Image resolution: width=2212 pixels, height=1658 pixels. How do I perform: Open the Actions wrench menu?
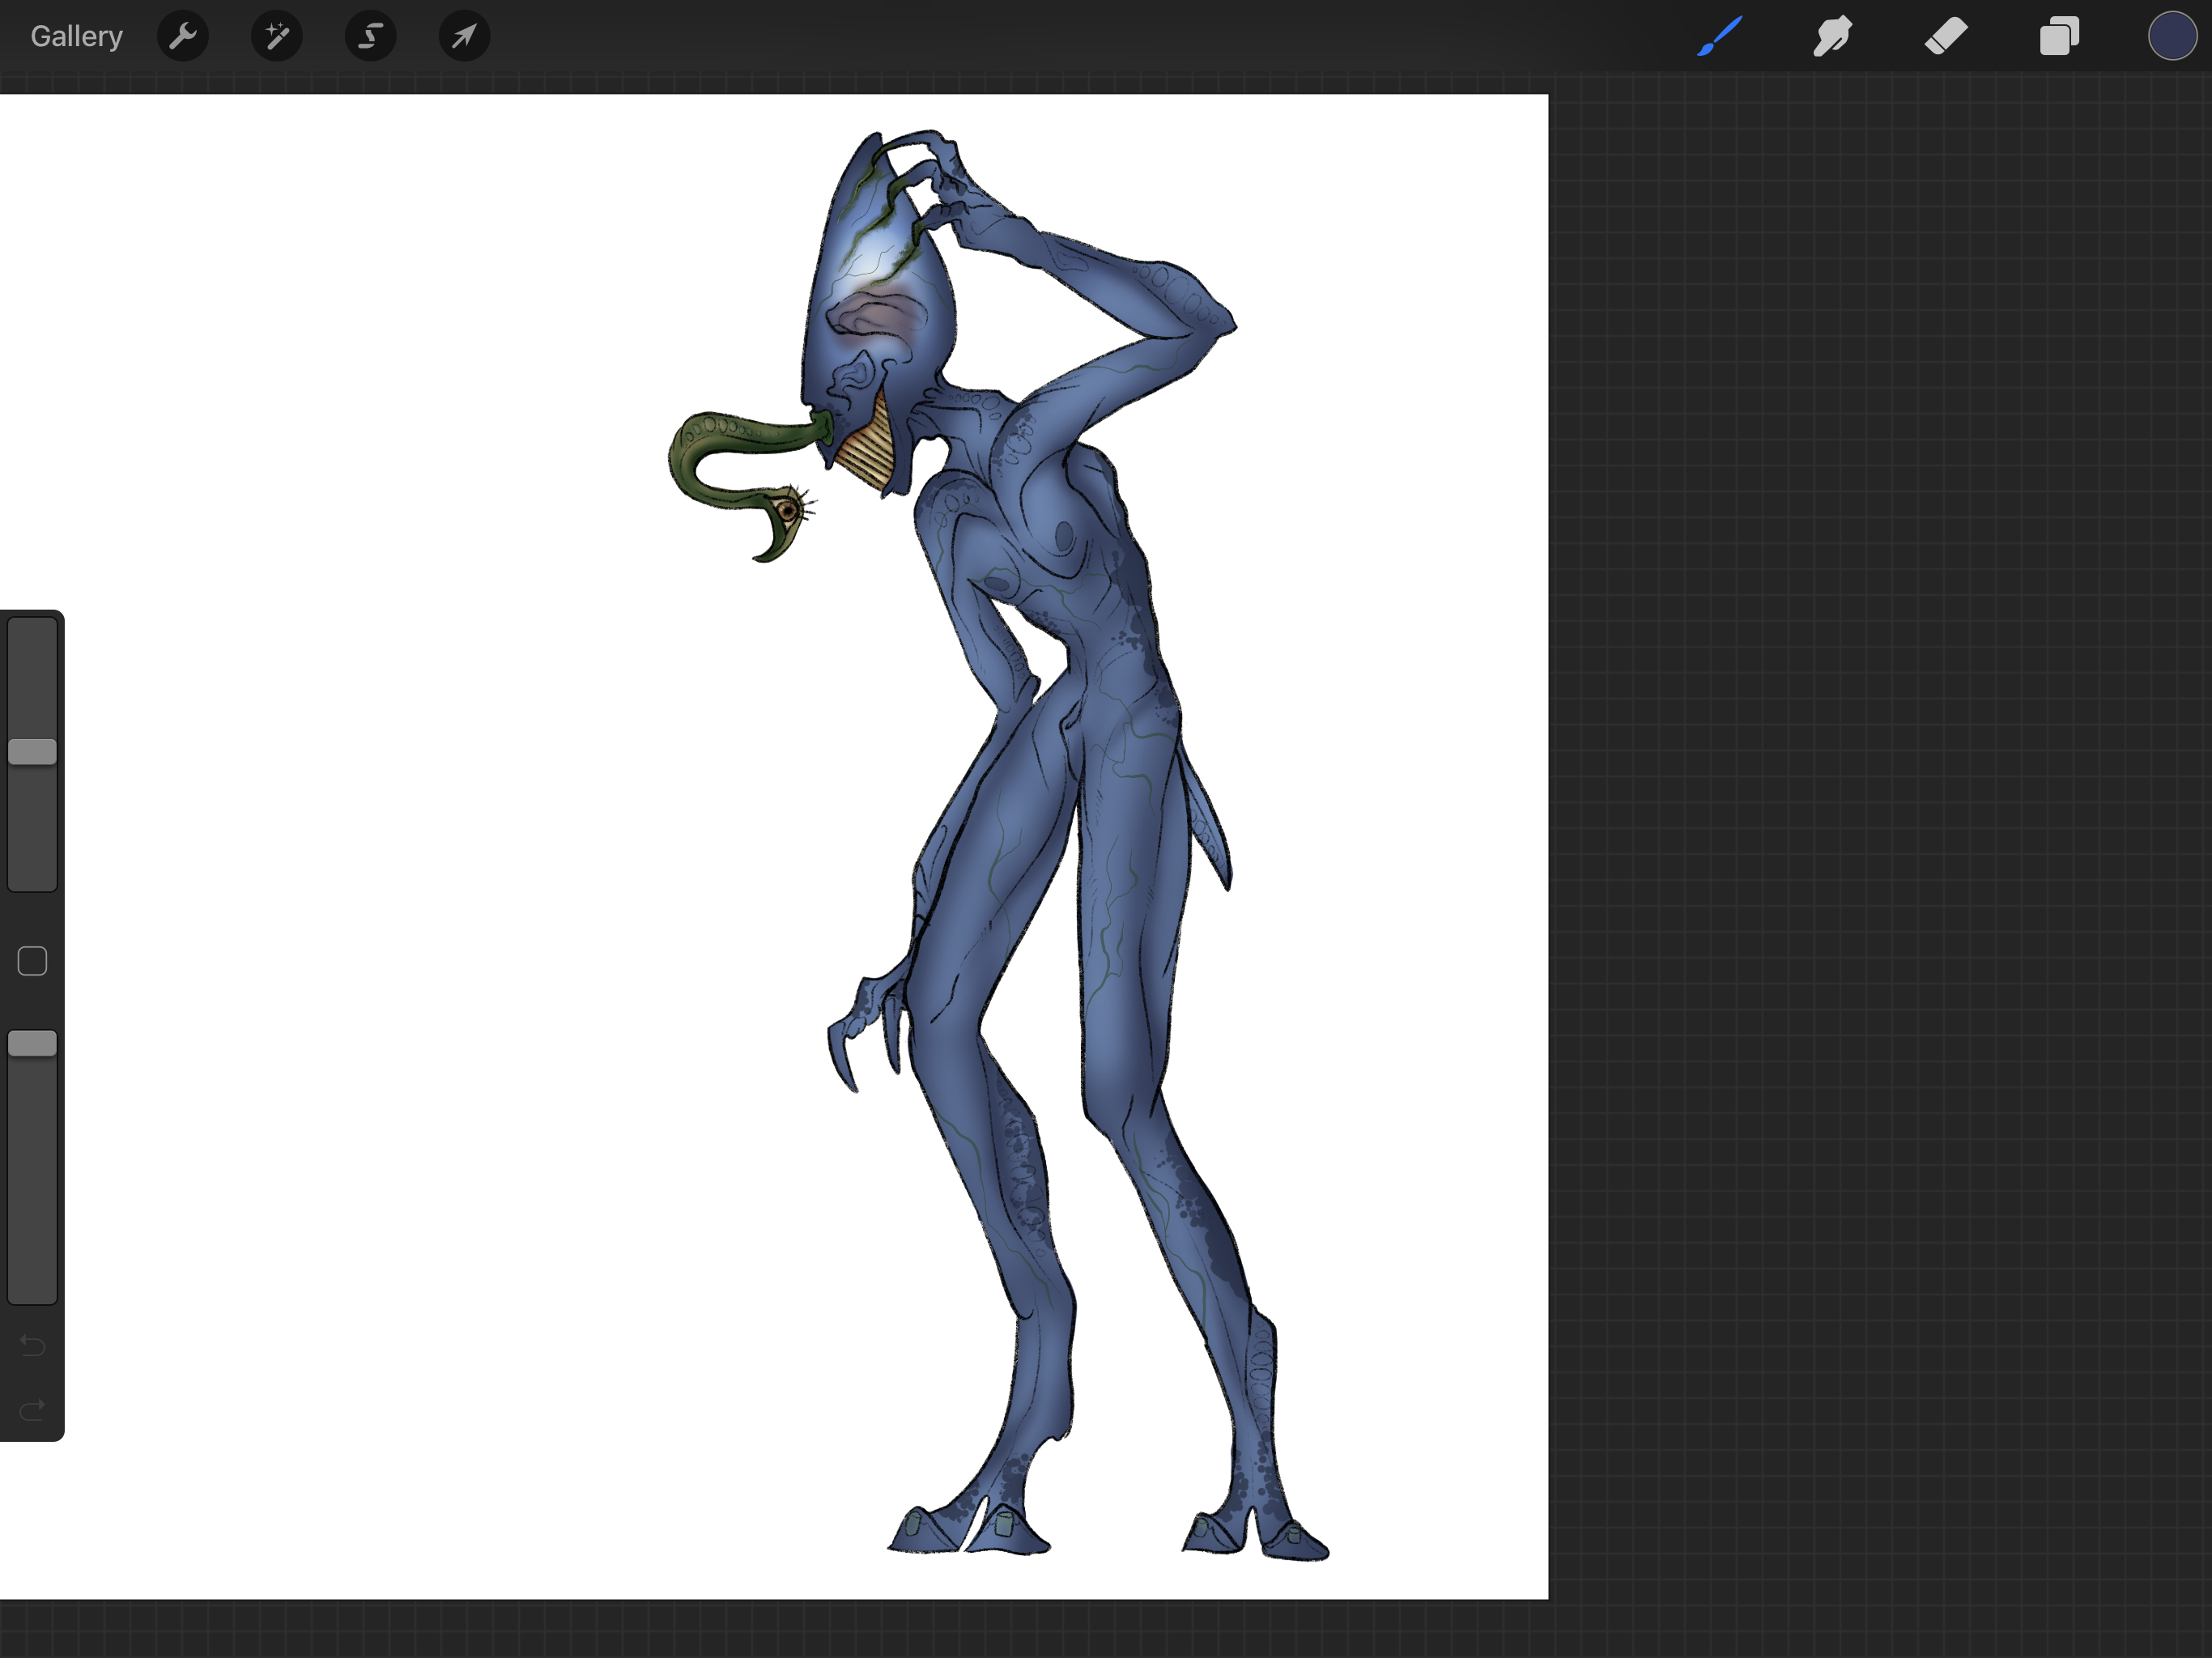point(183,37)
